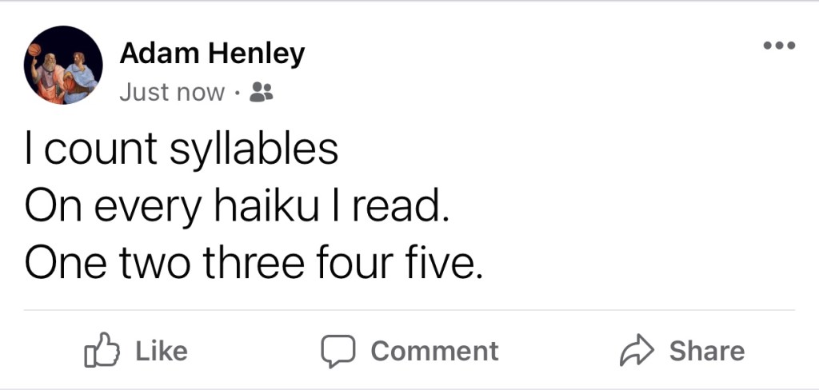This screenshot has height=390, width=819.
Task: Click the line "One two three four five."
Action: [254, 264]
